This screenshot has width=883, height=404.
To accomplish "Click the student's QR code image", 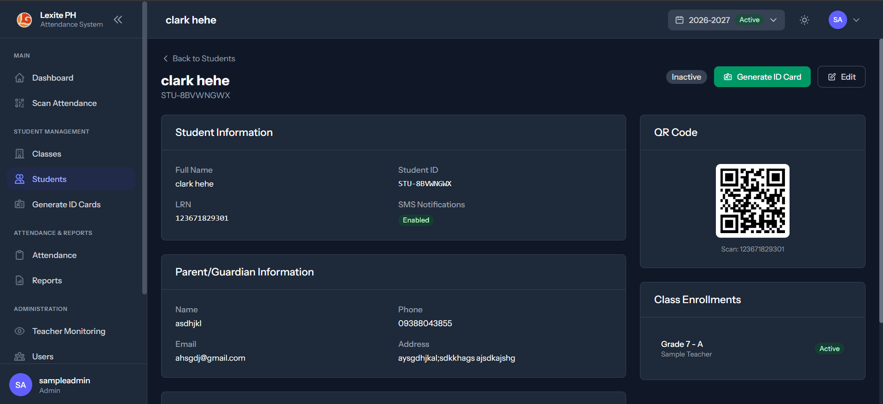I will [x=753, y=201].
